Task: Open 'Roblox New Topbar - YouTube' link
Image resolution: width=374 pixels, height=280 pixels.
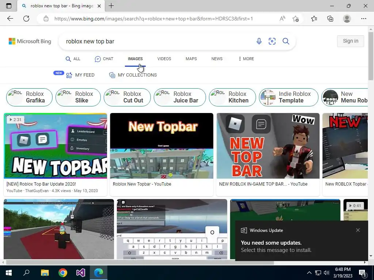Action: (142, 184)
